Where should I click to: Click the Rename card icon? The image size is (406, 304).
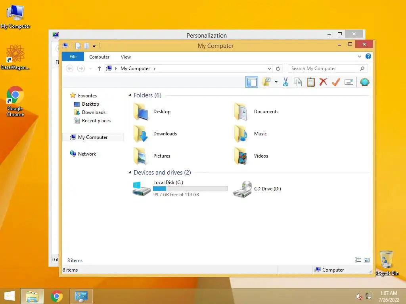click(x=349, y=82)
